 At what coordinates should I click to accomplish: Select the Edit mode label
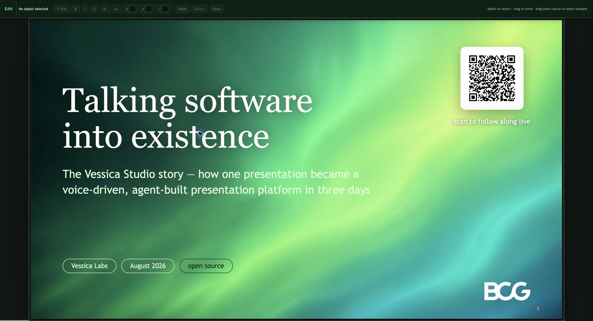click(8, 9)
